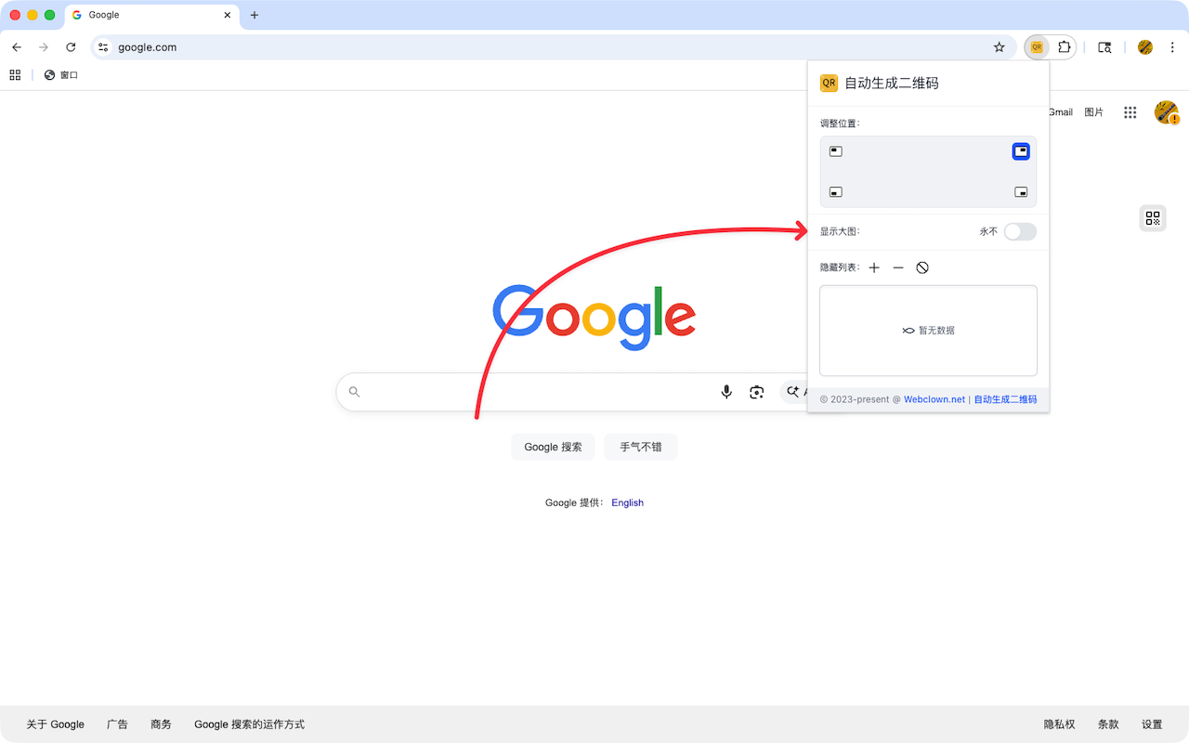The image size is (1189, 743).
Task: Set QR position to top-left corner
Action: (x=836, y=151)
